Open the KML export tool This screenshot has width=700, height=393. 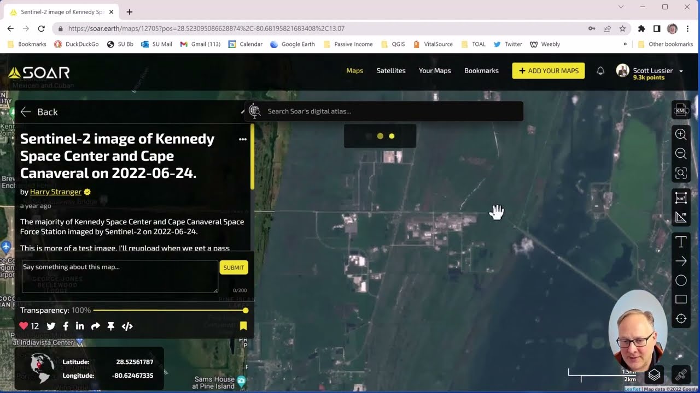pos(681,110)
